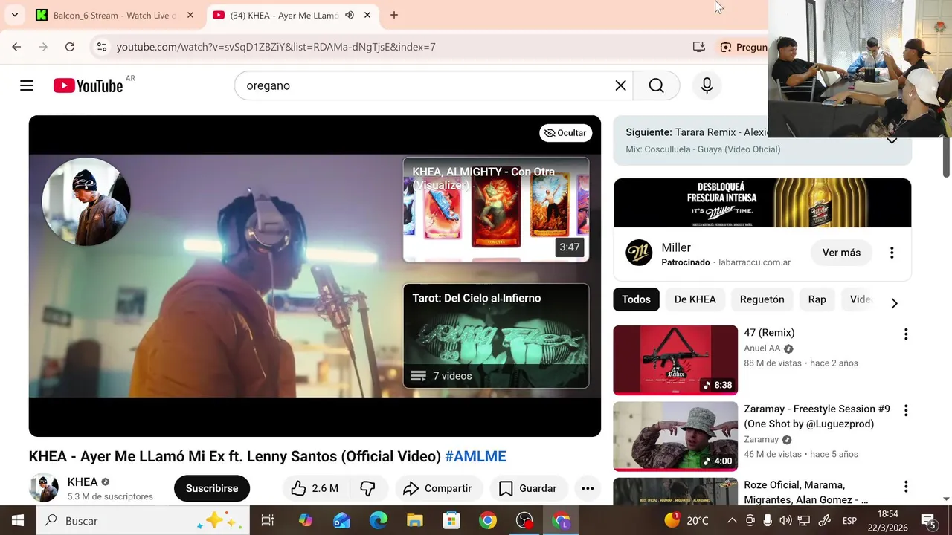Switch to the Balcon_6 Stream tab
This screenshot has width=952, height=535.
point(115,15)
